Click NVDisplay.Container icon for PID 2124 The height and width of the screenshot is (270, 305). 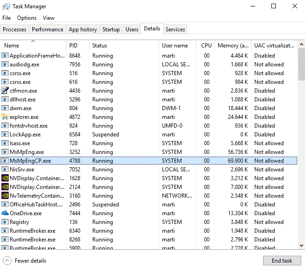[x=5, y=187]
